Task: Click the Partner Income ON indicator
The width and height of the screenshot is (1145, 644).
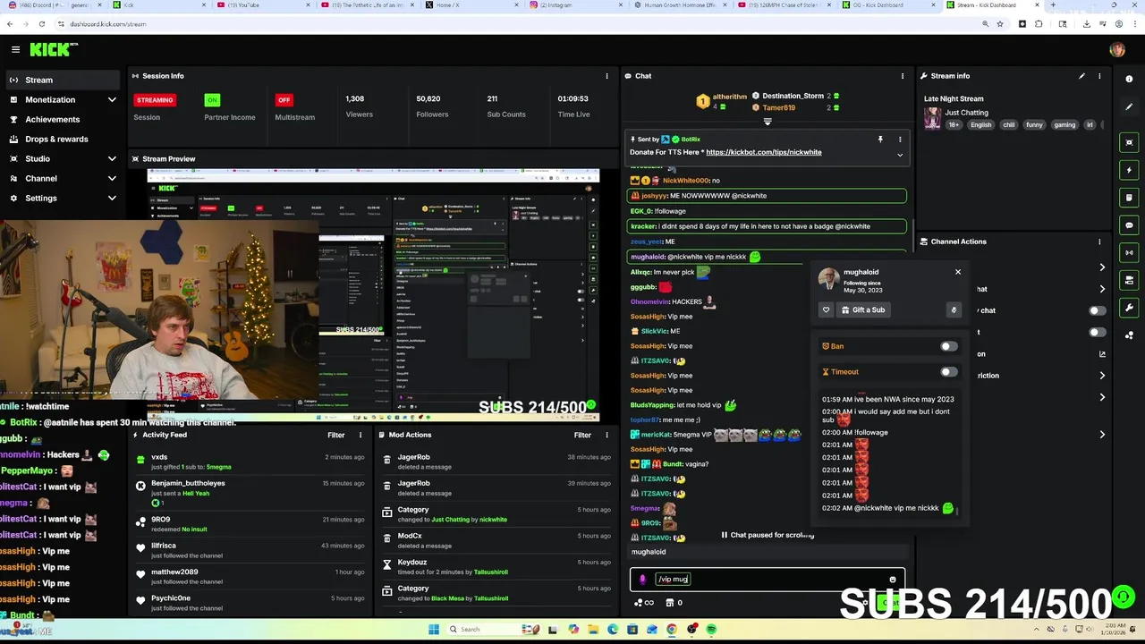Action: tap(211, 99)
